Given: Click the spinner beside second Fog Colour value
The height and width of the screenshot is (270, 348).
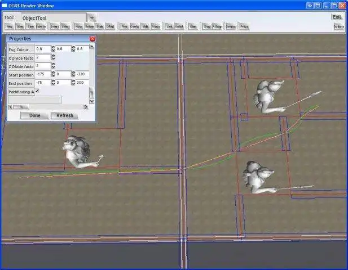Looking at the screenshot, I should 73,49.
